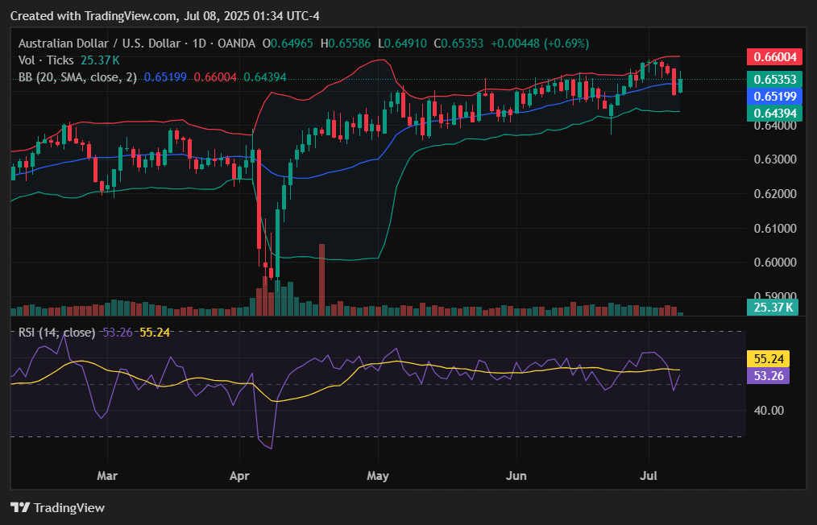Click the OANDA source label
The height and width of the screenshot is (525, 817).
tap(237, 43)
